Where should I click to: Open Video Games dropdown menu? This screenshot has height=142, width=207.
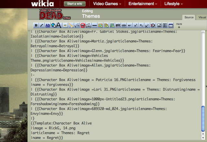(x=107, y=4)
